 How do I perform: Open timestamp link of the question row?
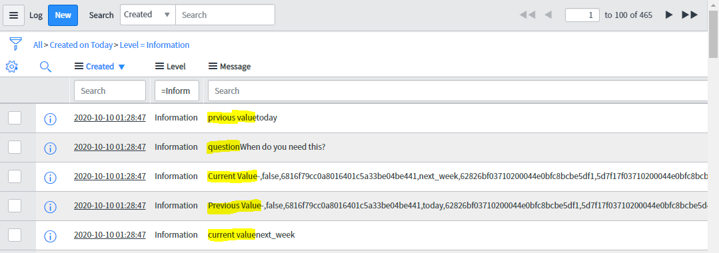(x=110, y=147)
